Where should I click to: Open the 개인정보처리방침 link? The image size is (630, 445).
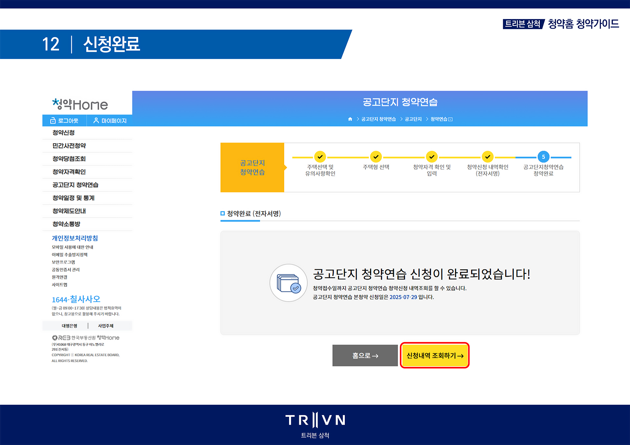coord(75,238)
